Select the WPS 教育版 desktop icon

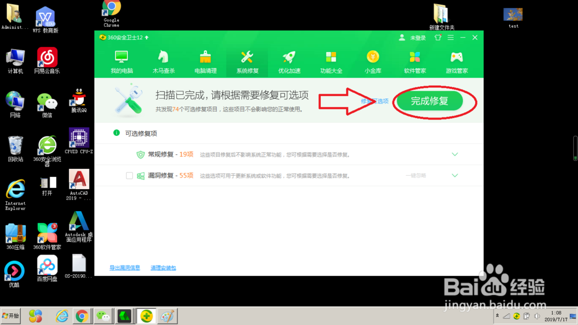click(x=45, y=20)
